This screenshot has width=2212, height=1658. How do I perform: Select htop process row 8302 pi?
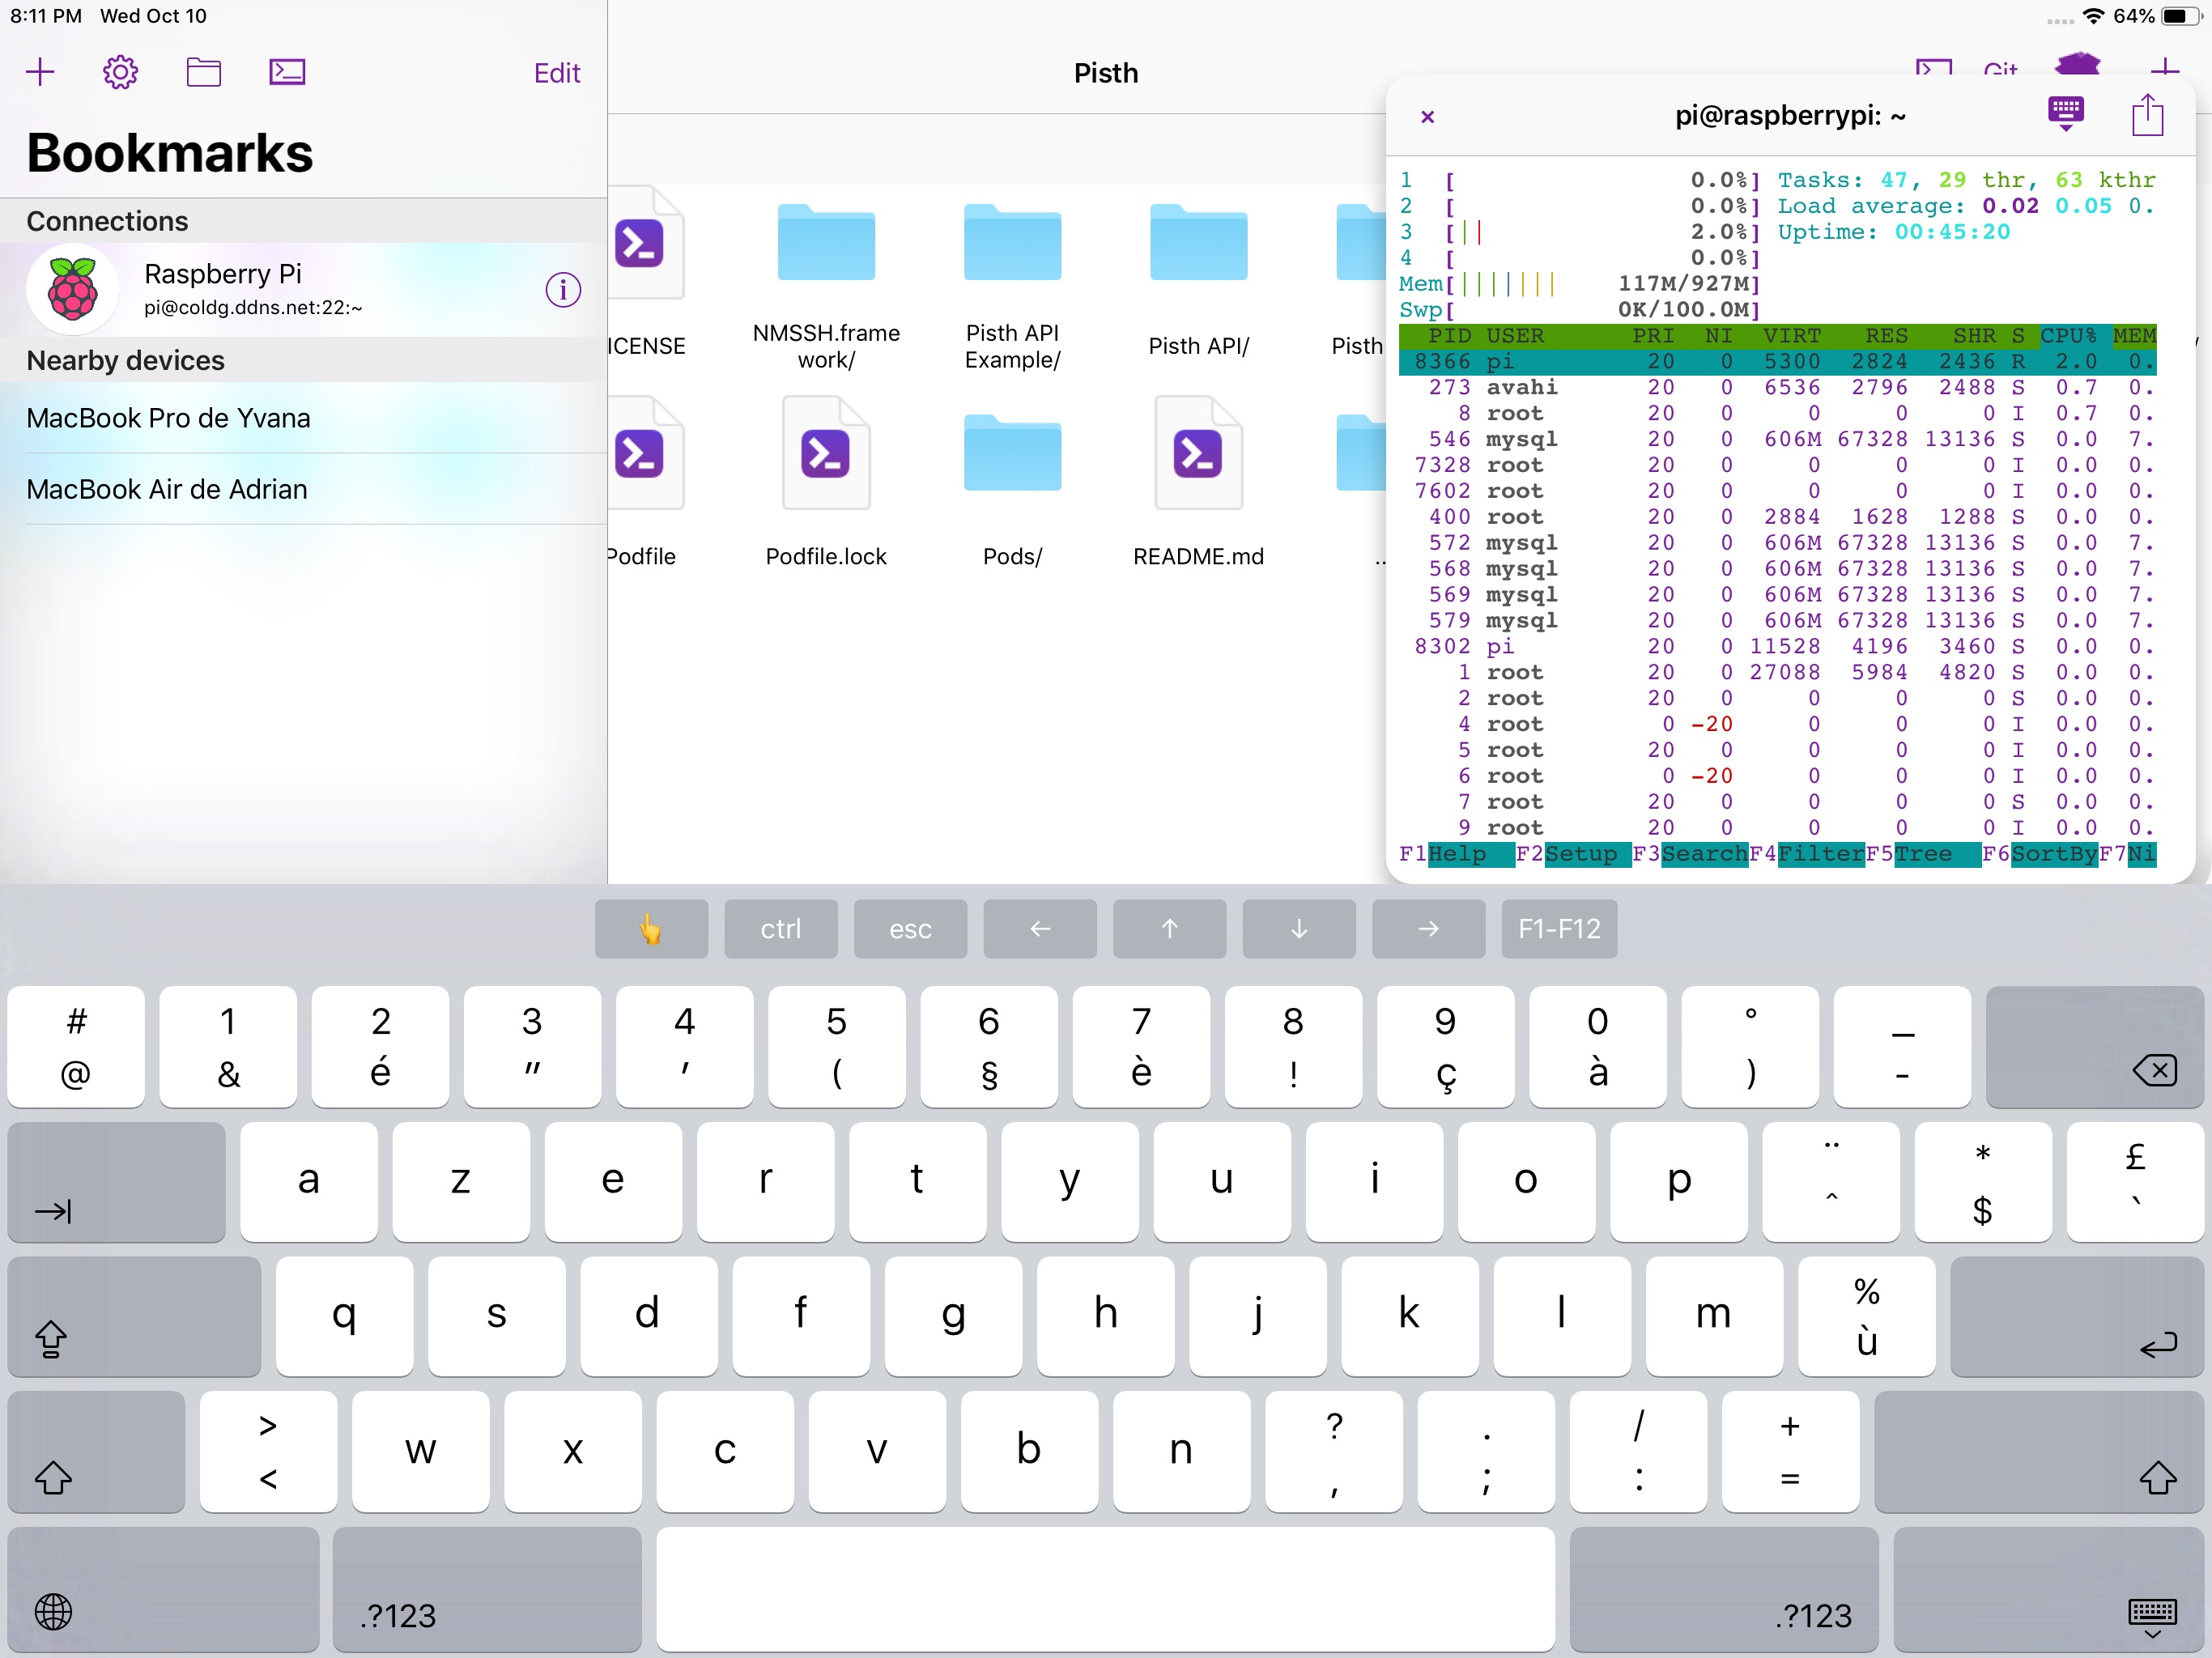1777,646
